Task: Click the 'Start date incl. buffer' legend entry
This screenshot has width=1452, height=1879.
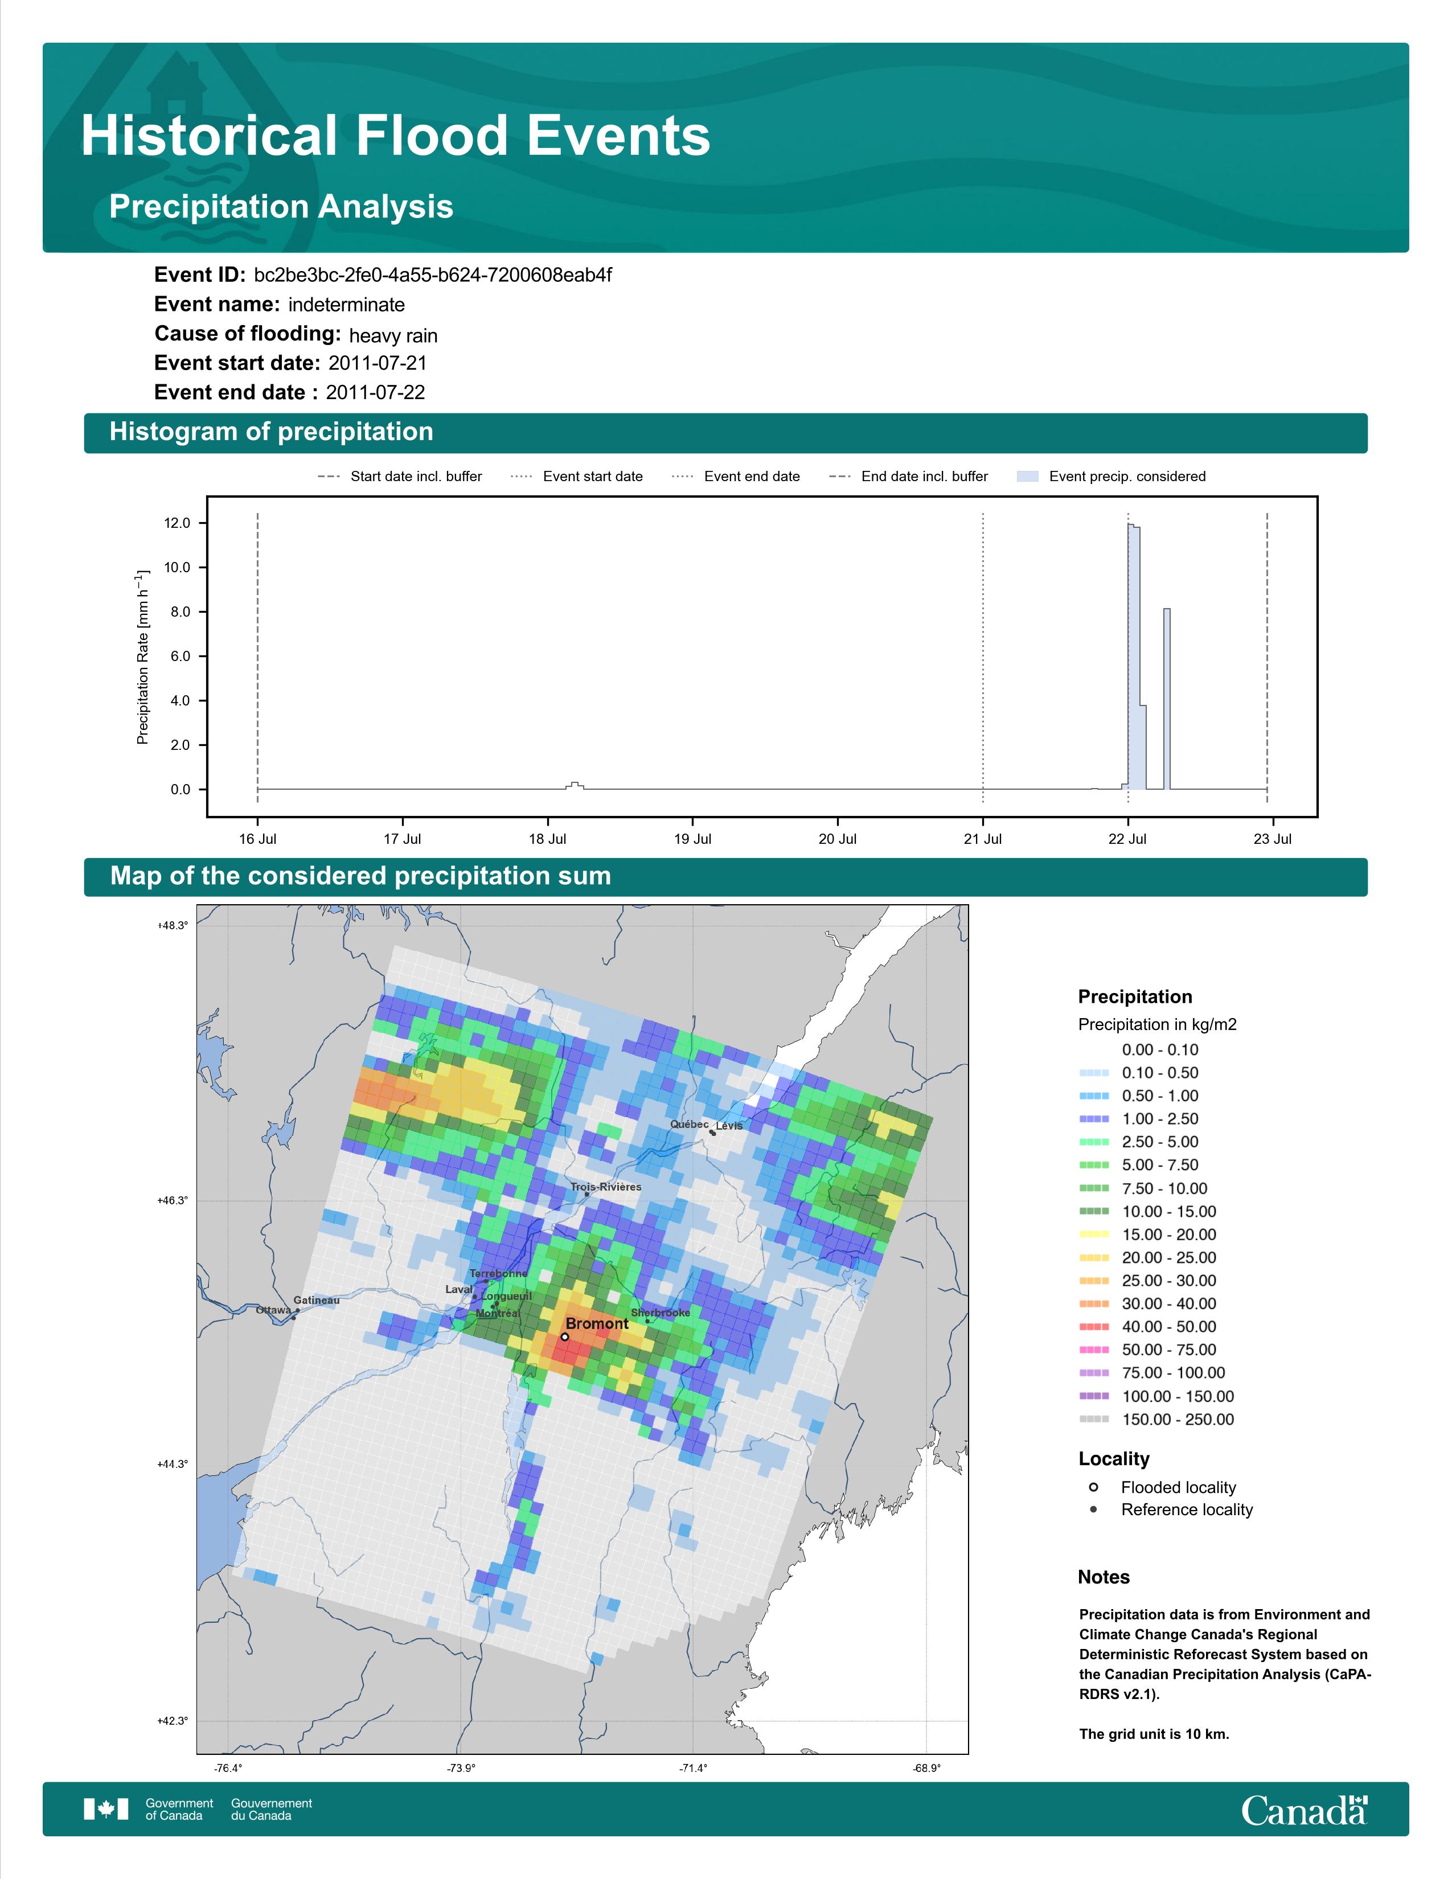Action: point(400,477)
